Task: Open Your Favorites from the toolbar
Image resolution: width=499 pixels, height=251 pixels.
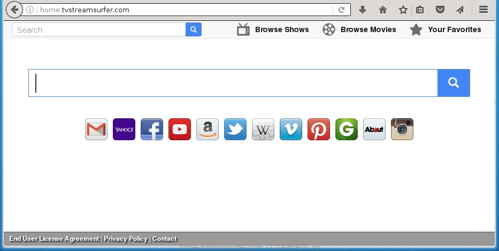Action: [446, 29]
